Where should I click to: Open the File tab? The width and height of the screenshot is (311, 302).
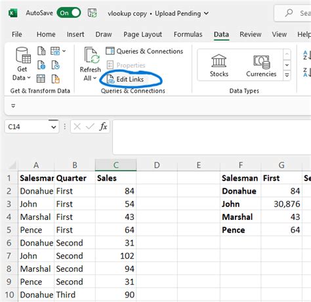coord(17,34)
